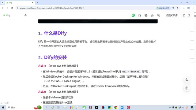Screen dimensions: 196x110
Task: Start presentation mode icon
Action: [x=159, y=15]
